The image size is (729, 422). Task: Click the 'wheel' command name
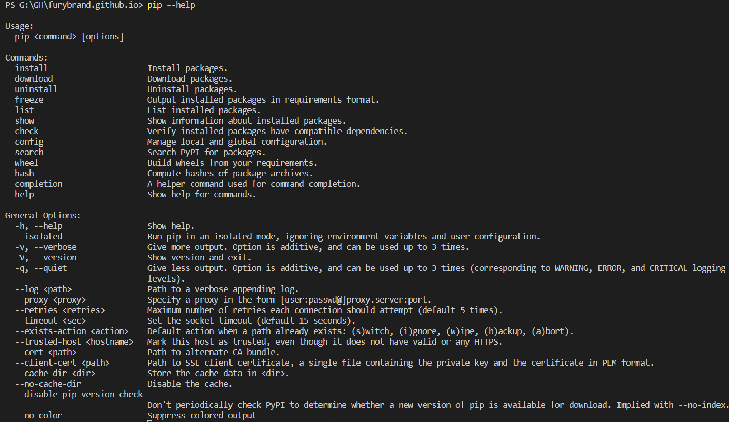point(26,163)
